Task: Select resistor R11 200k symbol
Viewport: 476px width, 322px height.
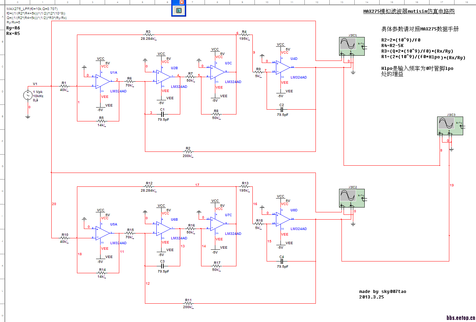Action: click(188, 304)
